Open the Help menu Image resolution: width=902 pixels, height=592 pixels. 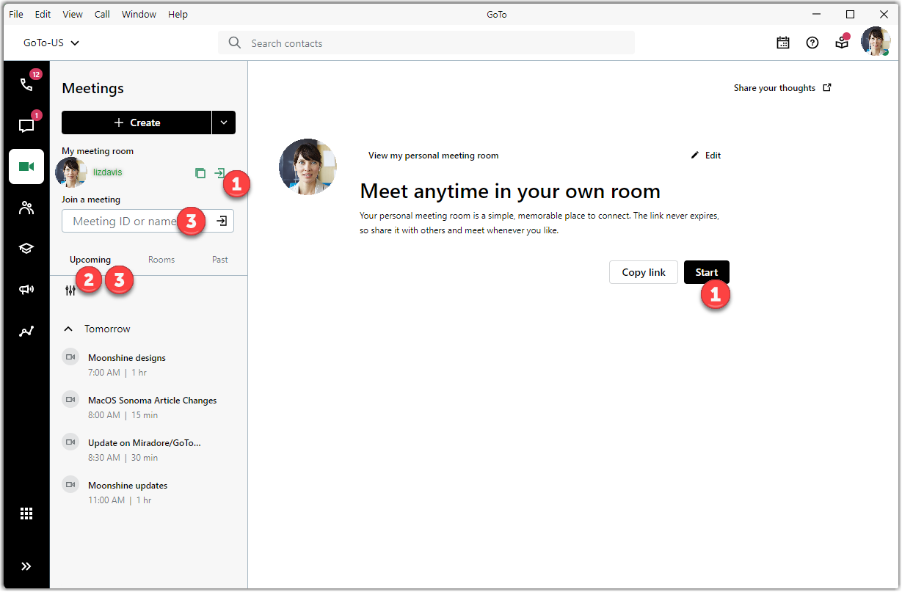[x=178, y=14]
